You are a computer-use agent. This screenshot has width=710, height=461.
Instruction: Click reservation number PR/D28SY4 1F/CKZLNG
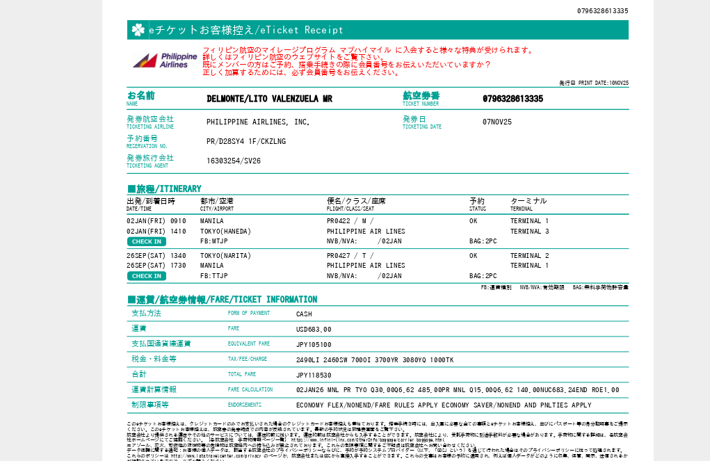click(245, 141)
